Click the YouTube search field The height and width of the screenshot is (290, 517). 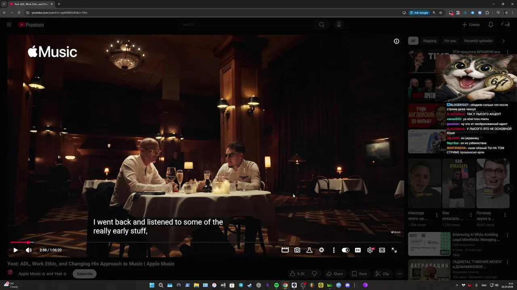click(x=246, y=25)
